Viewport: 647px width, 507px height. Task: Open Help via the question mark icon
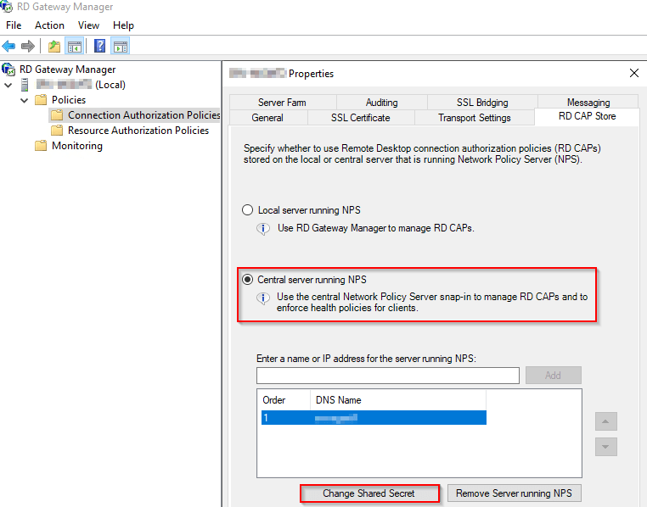pyautogui.click(x=100, y=46)
